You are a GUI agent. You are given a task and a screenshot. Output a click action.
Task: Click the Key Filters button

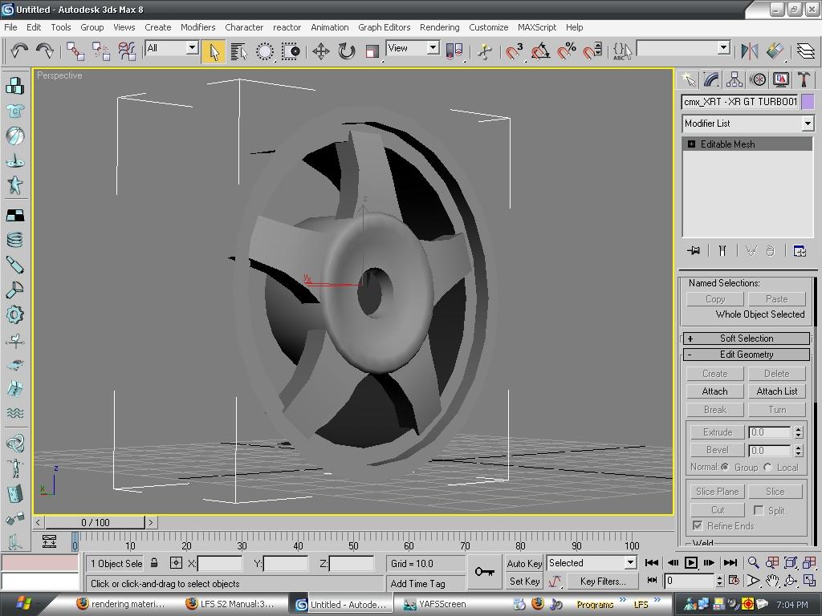(602, 582)
